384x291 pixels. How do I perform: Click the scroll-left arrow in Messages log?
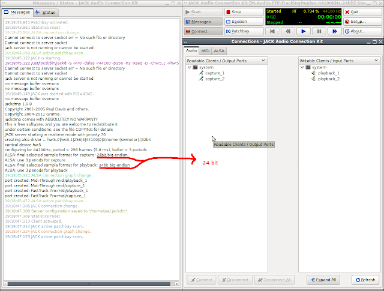coord(5,284)
